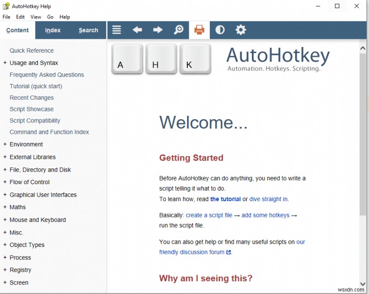Image resolution: width=369 pixels, height=294 pixels.
Task: Open the Go menu
Action: (50, 17)
